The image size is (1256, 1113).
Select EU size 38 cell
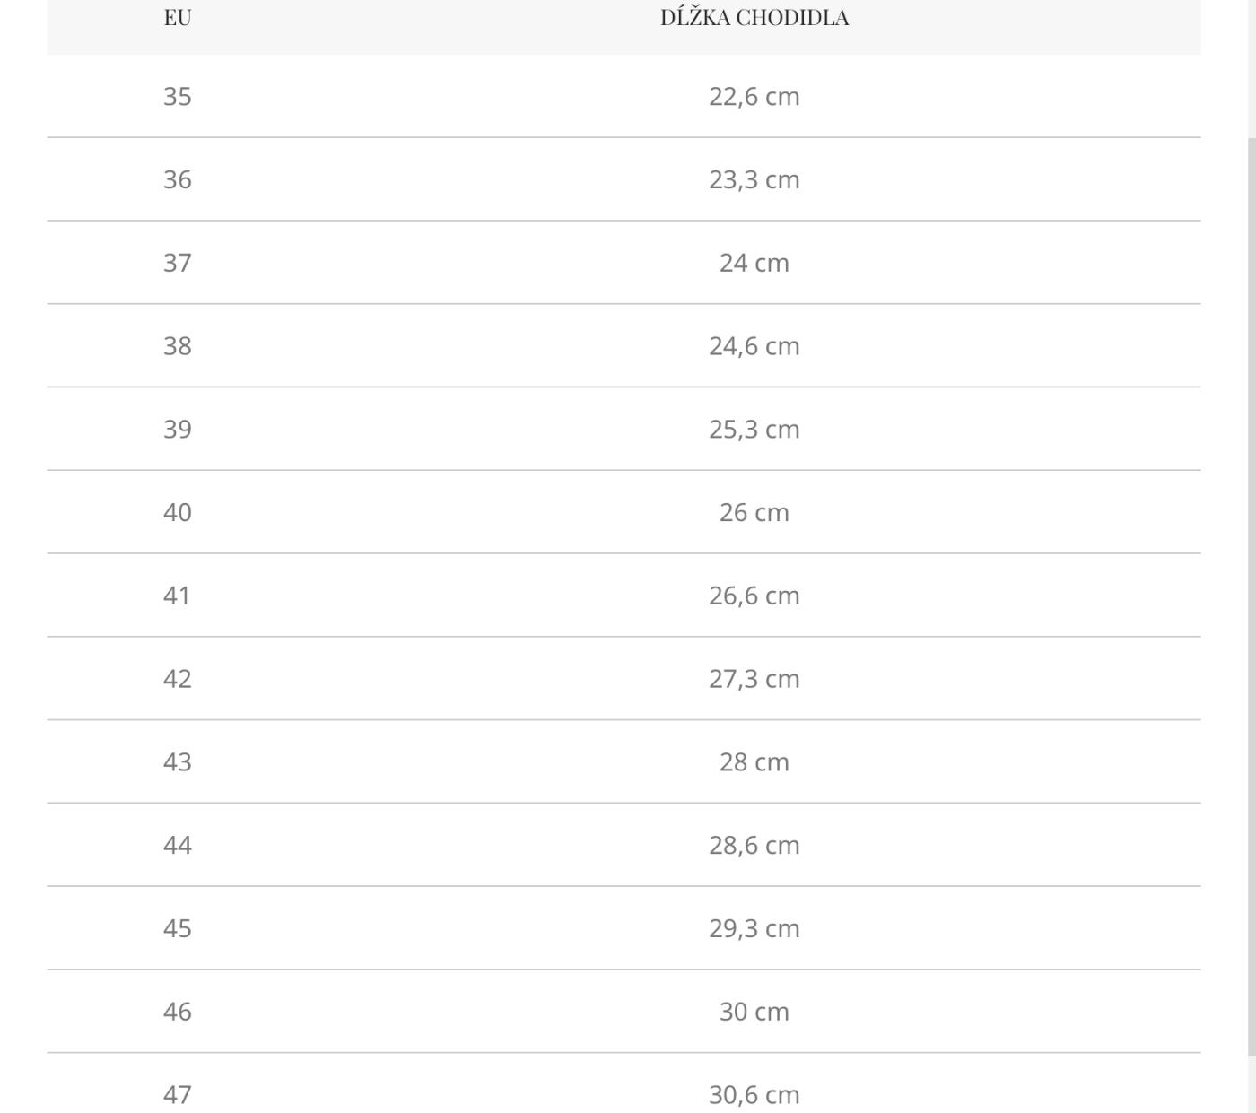pyautogui.click(x=178, y=346)
